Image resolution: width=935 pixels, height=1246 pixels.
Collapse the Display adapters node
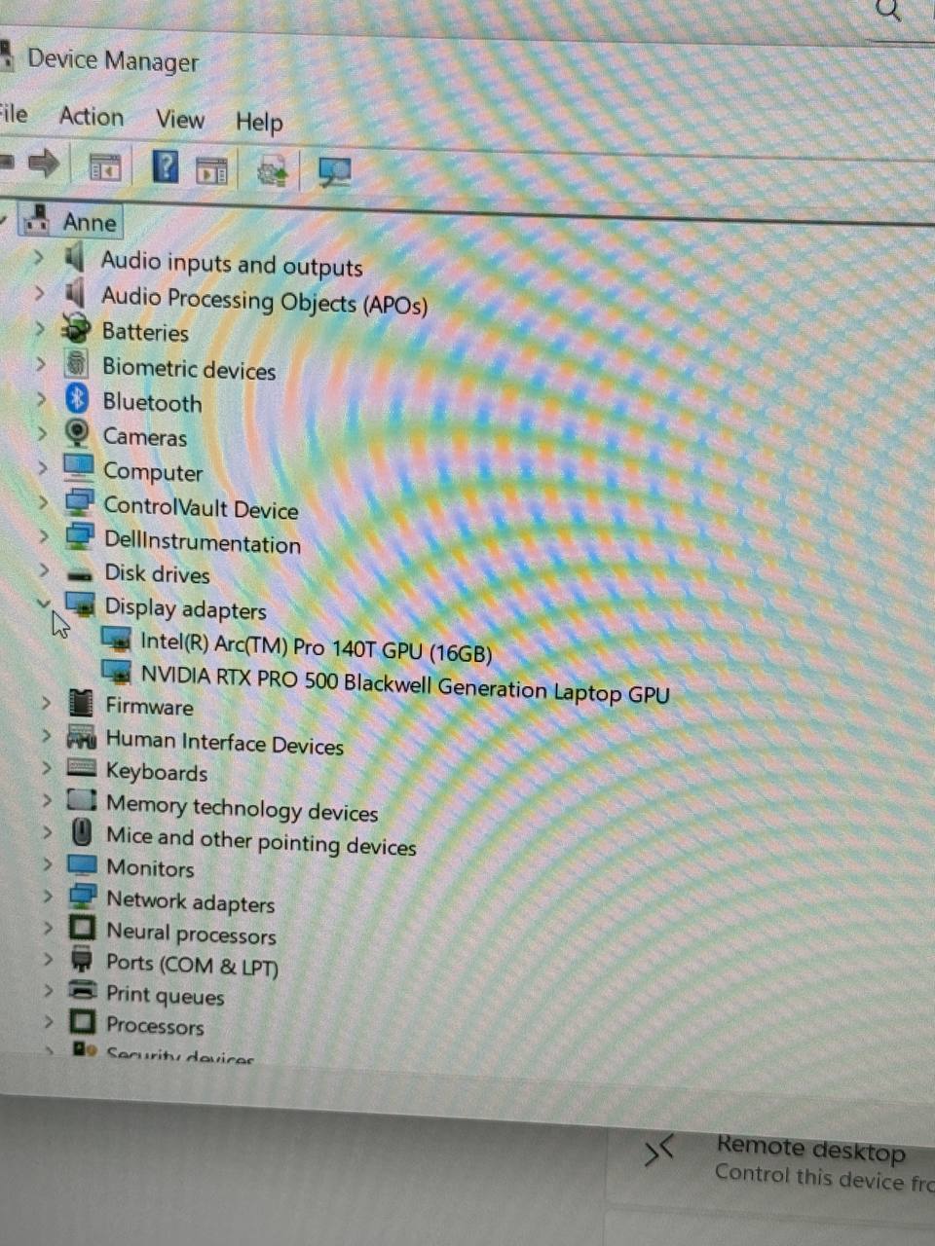point(44,605)
